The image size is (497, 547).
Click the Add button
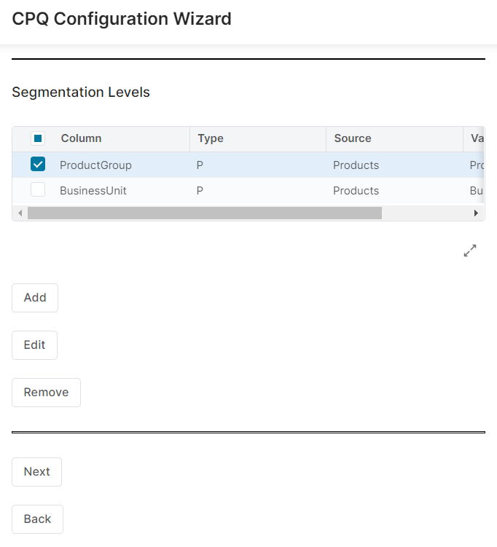pos(35,298)
